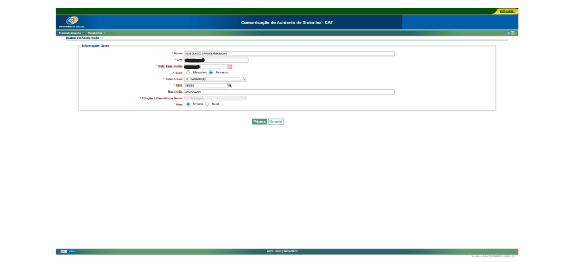Click into the CPF input field
The height and width of the screenshot is (263, 569).
click(x=216, y=60)
